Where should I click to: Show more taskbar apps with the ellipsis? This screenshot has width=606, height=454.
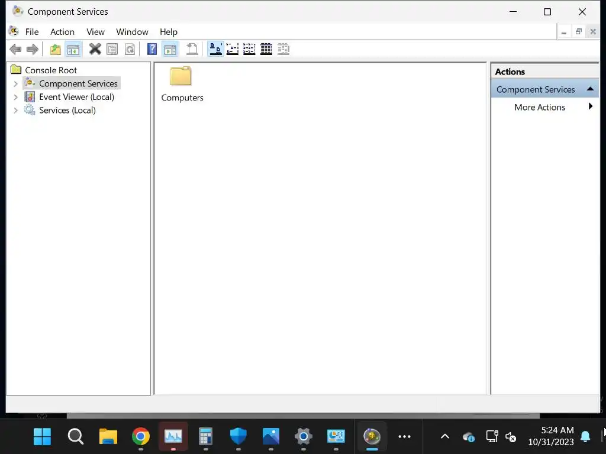404,437
